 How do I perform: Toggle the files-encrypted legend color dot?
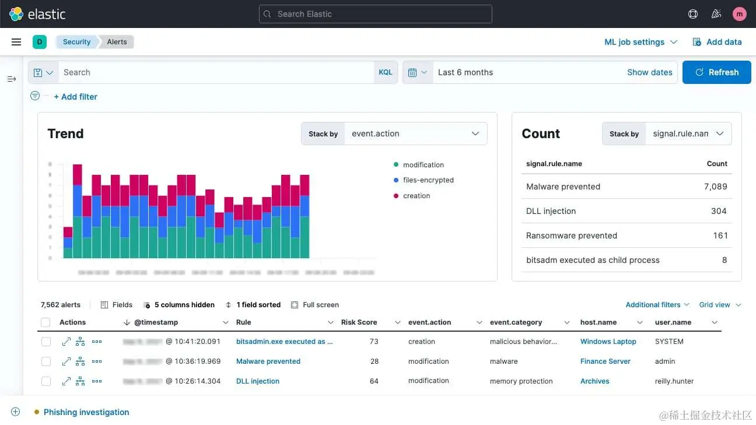click(397, 180)
